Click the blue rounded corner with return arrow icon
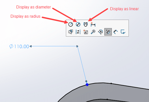Viewport: 149px width, 102px height. point(123,32)
